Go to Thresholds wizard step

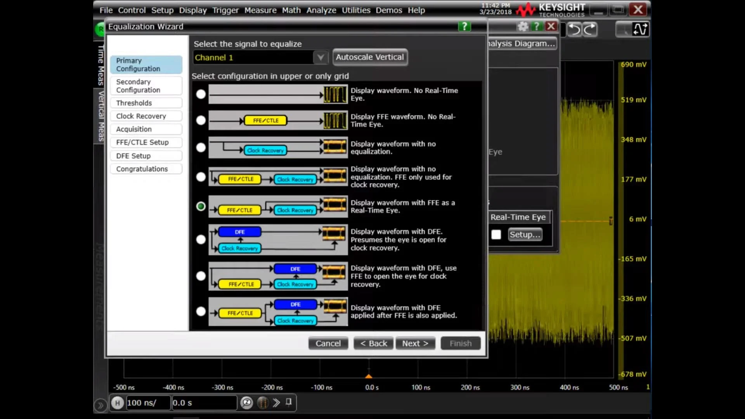146,103
